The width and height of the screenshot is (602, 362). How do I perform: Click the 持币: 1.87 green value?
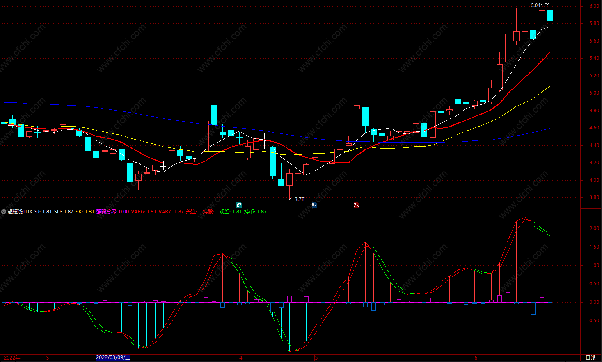tap(255, 212)
